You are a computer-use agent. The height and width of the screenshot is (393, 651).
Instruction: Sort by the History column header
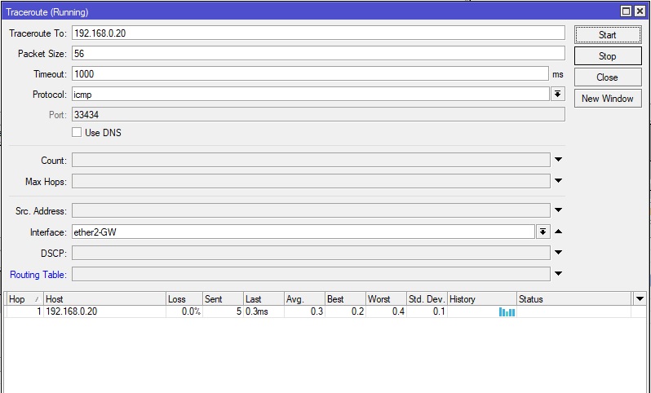(482, 298)
